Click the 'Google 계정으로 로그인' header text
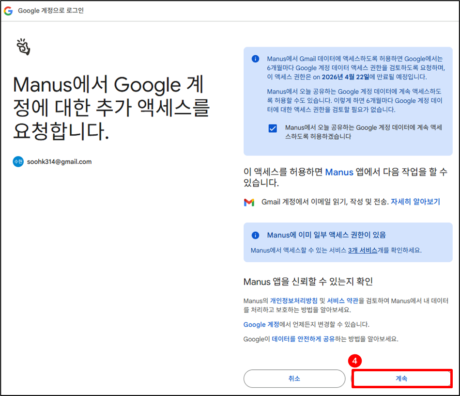The width and height of the screenshot is (460, 396). pos(51,11)
